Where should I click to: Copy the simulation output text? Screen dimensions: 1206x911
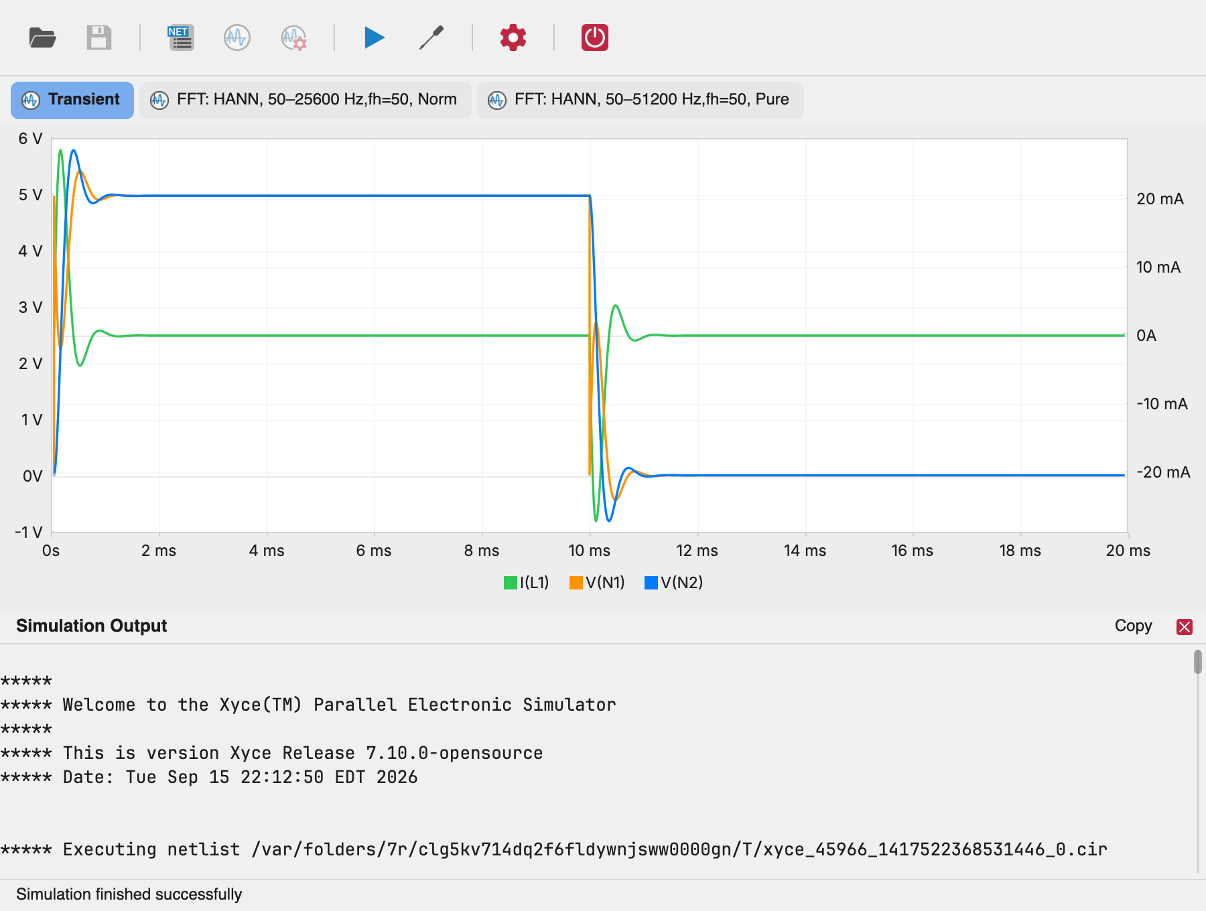pos(1133,626)
